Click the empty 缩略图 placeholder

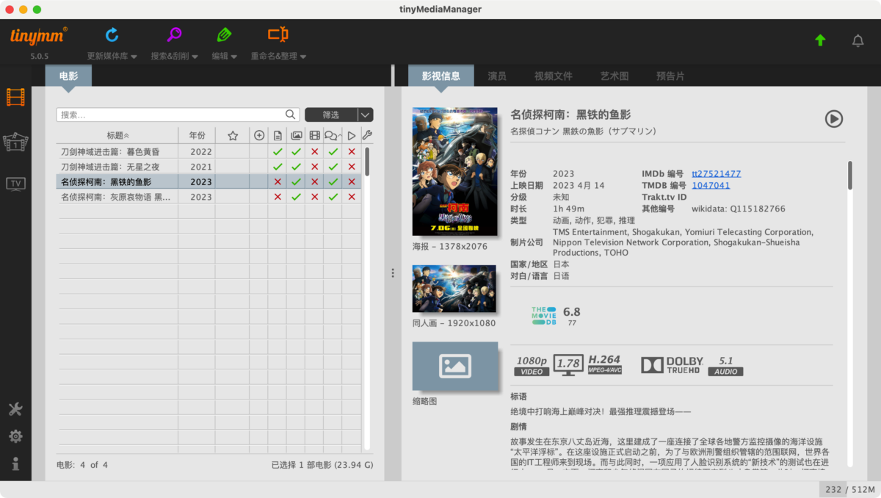[x=455, y=367]
